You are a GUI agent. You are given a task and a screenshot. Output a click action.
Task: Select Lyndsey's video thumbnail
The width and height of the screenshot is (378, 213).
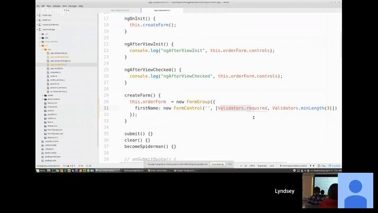[320, 191]
